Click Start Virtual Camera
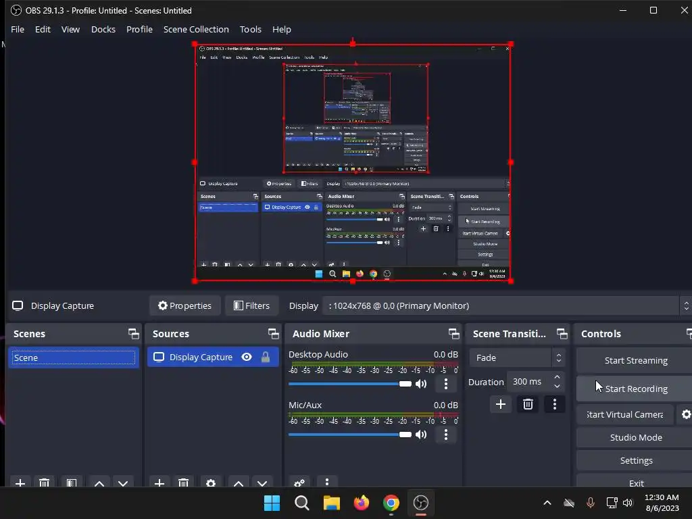The image size is (692, 519). tap(625, 414)
